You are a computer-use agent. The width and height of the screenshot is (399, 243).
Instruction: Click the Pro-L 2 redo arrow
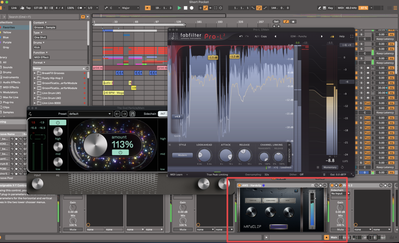point(247,37)
